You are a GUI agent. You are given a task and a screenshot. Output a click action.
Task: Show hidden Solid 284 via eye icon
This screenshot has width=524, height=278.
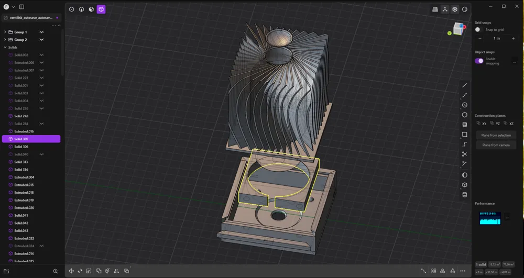(41, 124)
